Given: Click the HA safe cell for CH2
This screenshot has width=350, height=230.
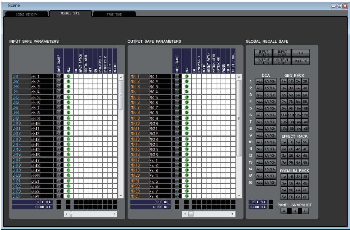Looking at the screenshot, I should 76,82.
